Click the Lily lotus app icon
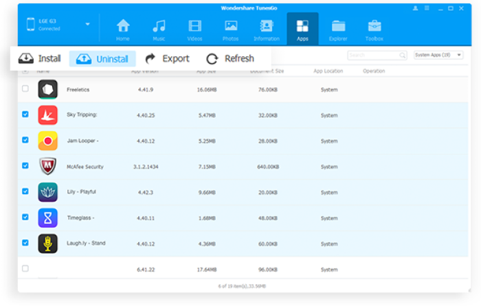 tap(47, 192)
